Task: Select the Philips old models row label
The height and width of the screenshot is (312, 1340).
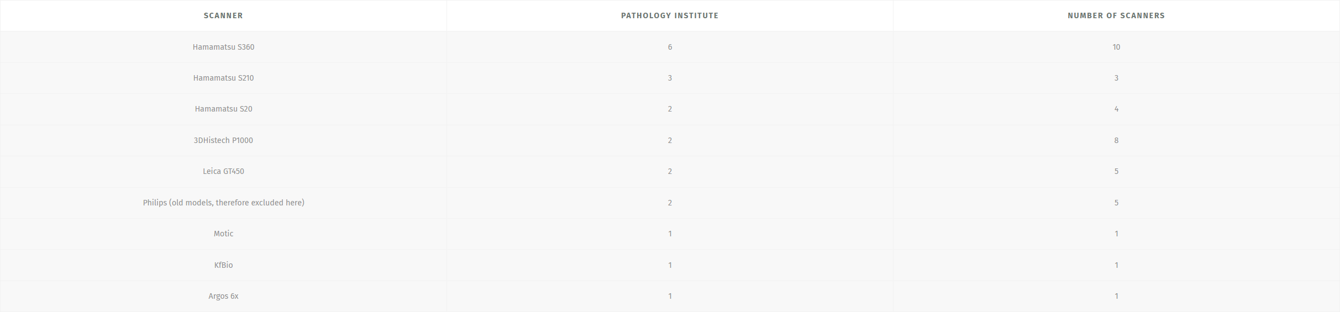Action: pyautogui.click(x=223, y=203)
